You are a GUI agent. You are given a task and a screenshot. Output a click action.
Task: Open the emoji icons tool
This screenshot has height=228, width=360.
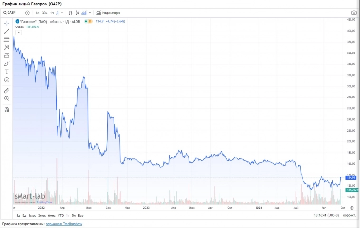tap(7, 80)
